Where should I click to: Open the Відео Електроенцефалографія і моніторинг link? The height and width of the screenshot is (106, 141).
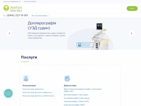[83, 90]
